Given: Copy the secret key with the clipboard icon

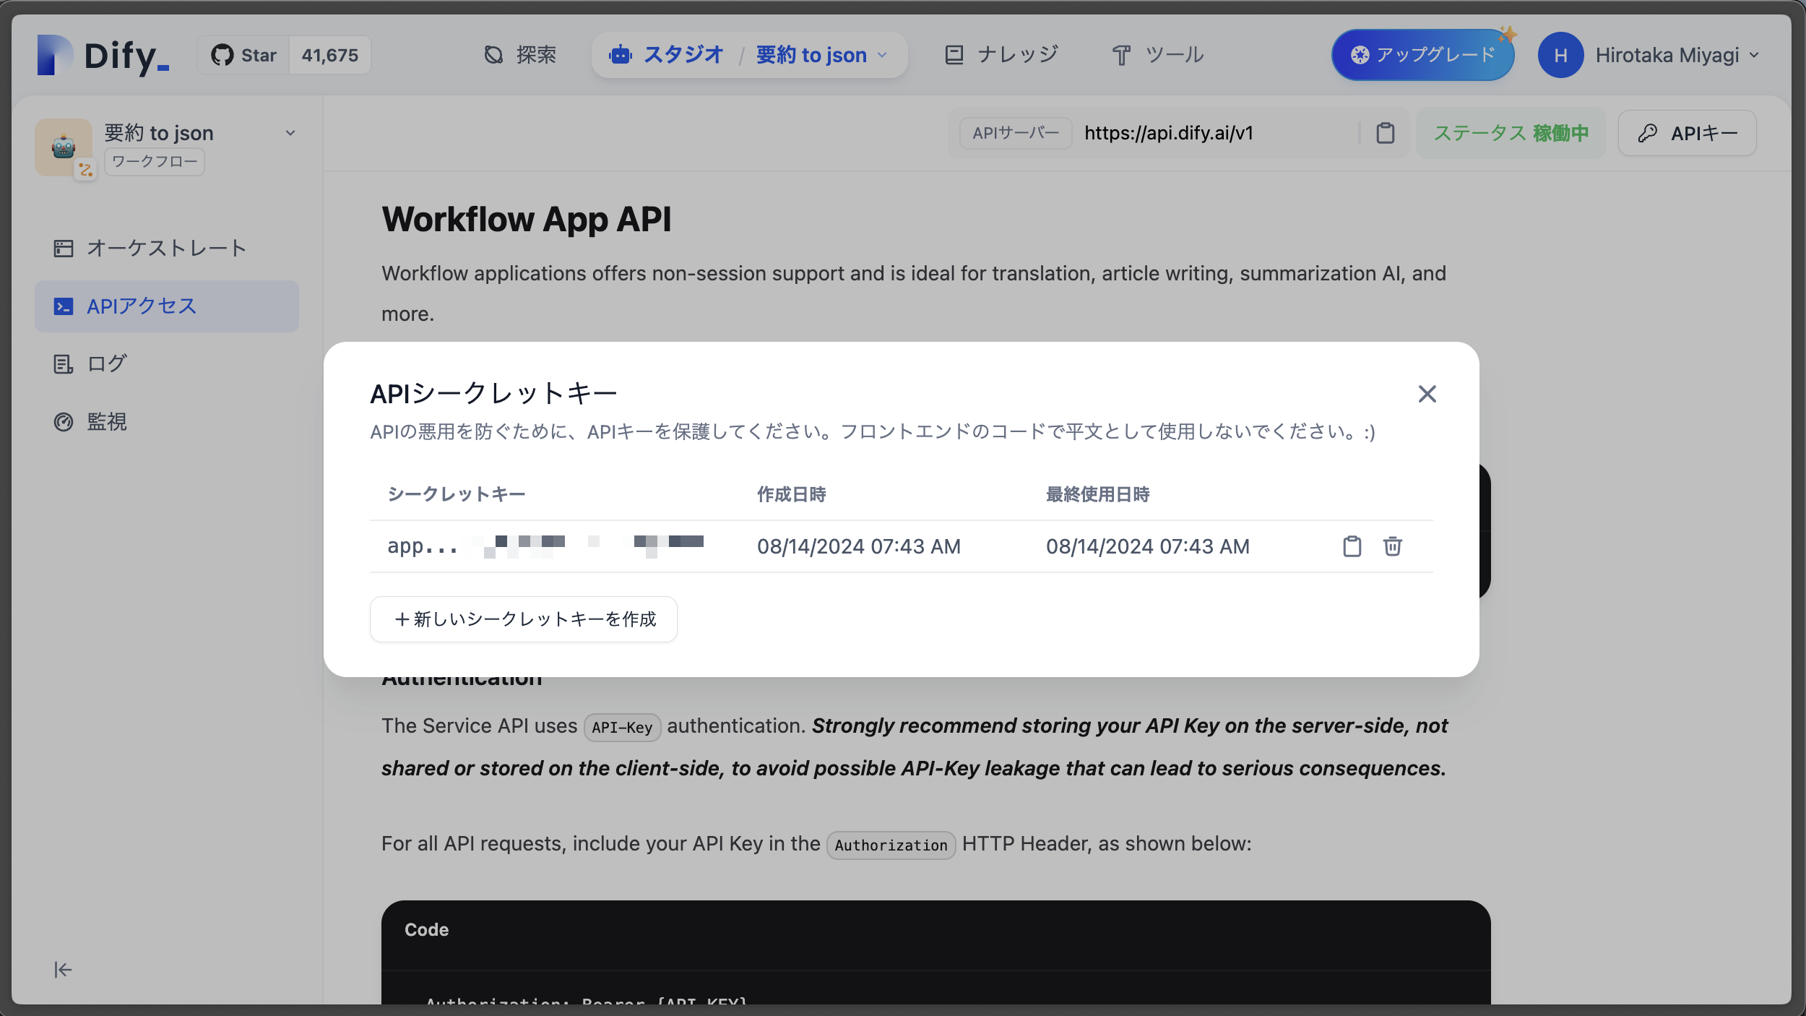Looking at the screenshot, I should point(1352,546).
